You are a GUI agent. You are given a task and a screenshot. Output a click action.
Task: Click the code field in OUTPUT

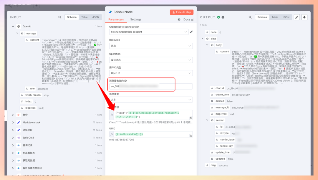point(211,32)
